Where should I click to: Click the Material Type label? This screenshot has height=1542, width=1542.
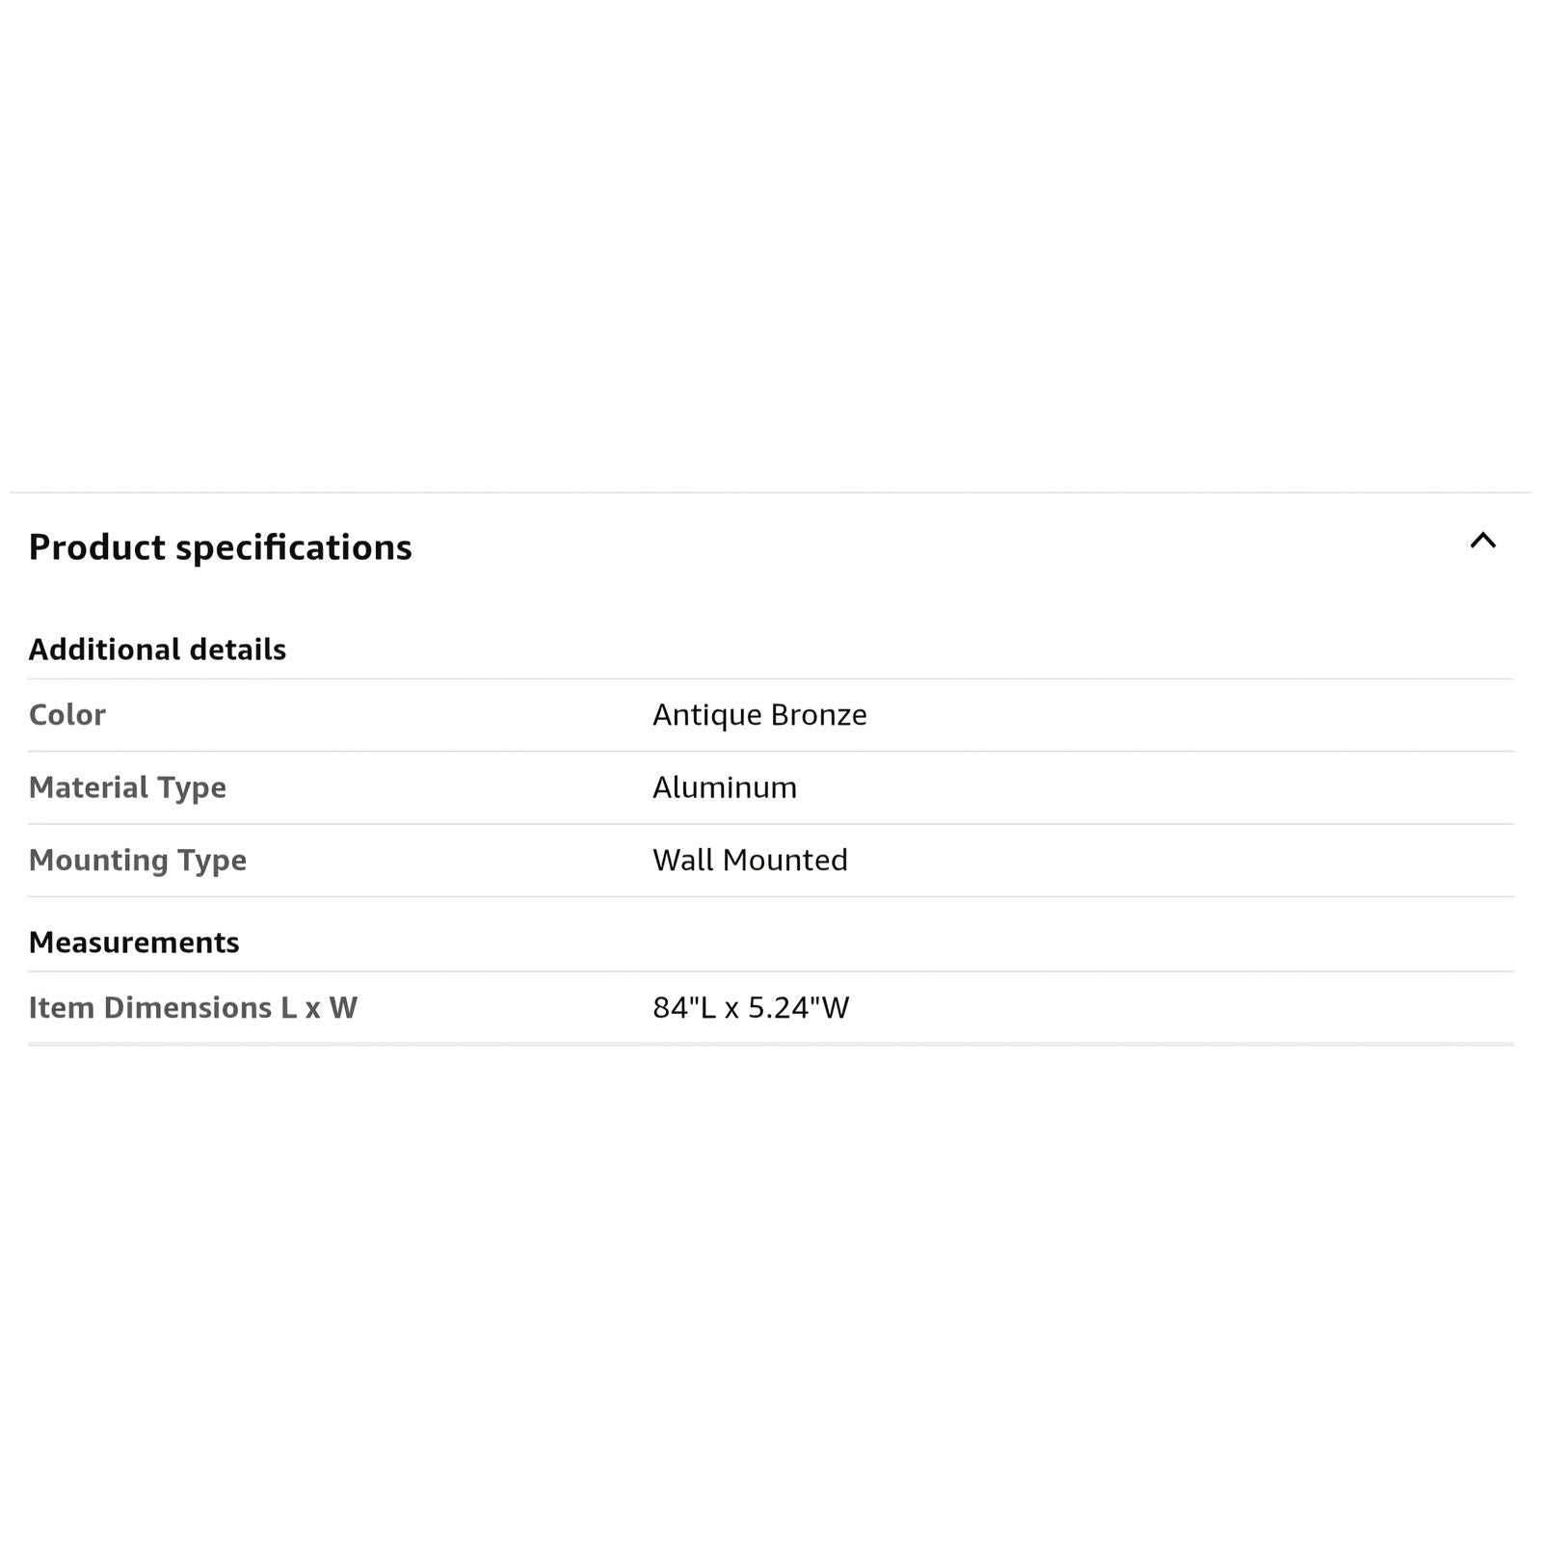coord(127,787)
